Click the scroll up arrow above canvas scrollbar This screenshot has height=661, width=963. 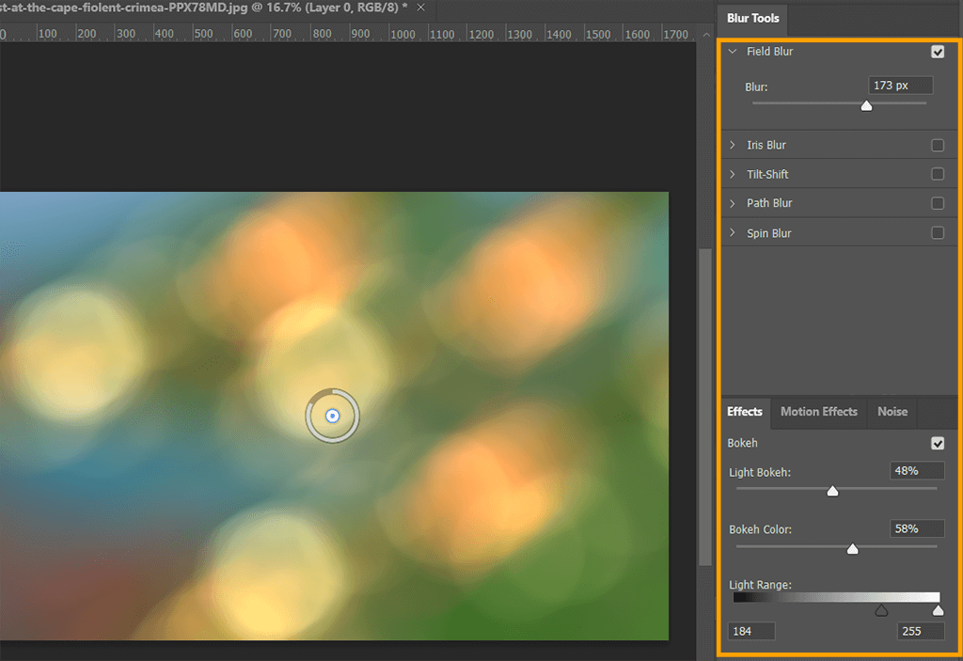coord(705,35)
